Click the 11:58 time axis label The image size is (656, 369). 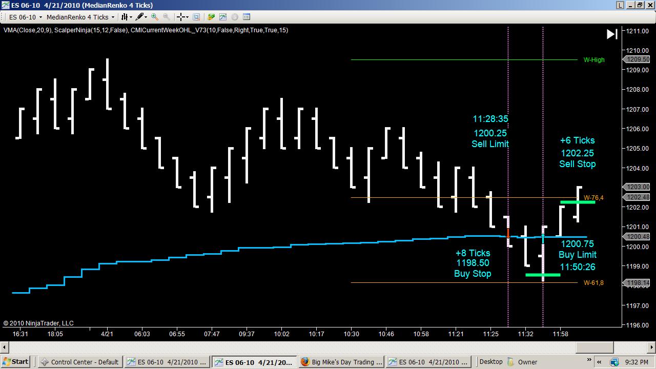[560, 334]
